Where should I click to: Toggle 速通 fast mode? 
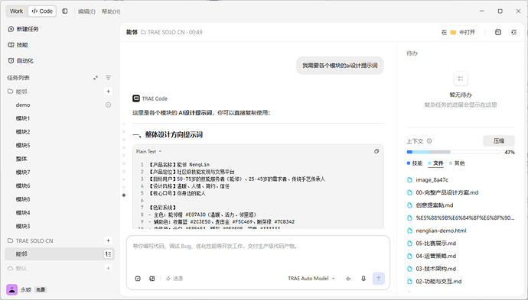pos(174,279)
